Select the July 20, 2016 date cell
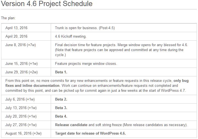This screenshot has width=198, height=139. click(x=26, y=116)
